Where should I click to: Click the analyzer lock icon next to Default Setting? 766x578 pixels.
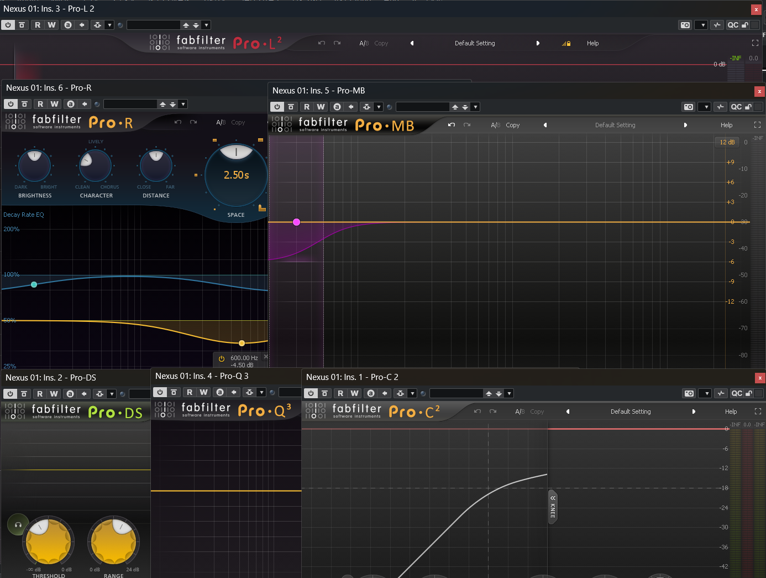[x=568, y=43]
